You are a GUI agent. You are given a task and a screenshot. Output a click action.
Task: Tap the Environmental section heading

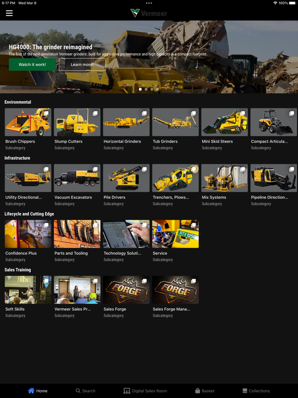[x=18, y=102]
